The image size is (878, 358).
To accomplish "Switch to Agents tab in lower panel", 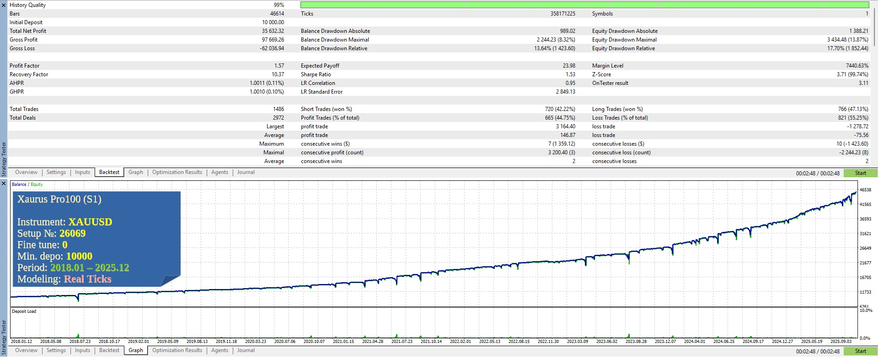I will click(x=219, y=350).
